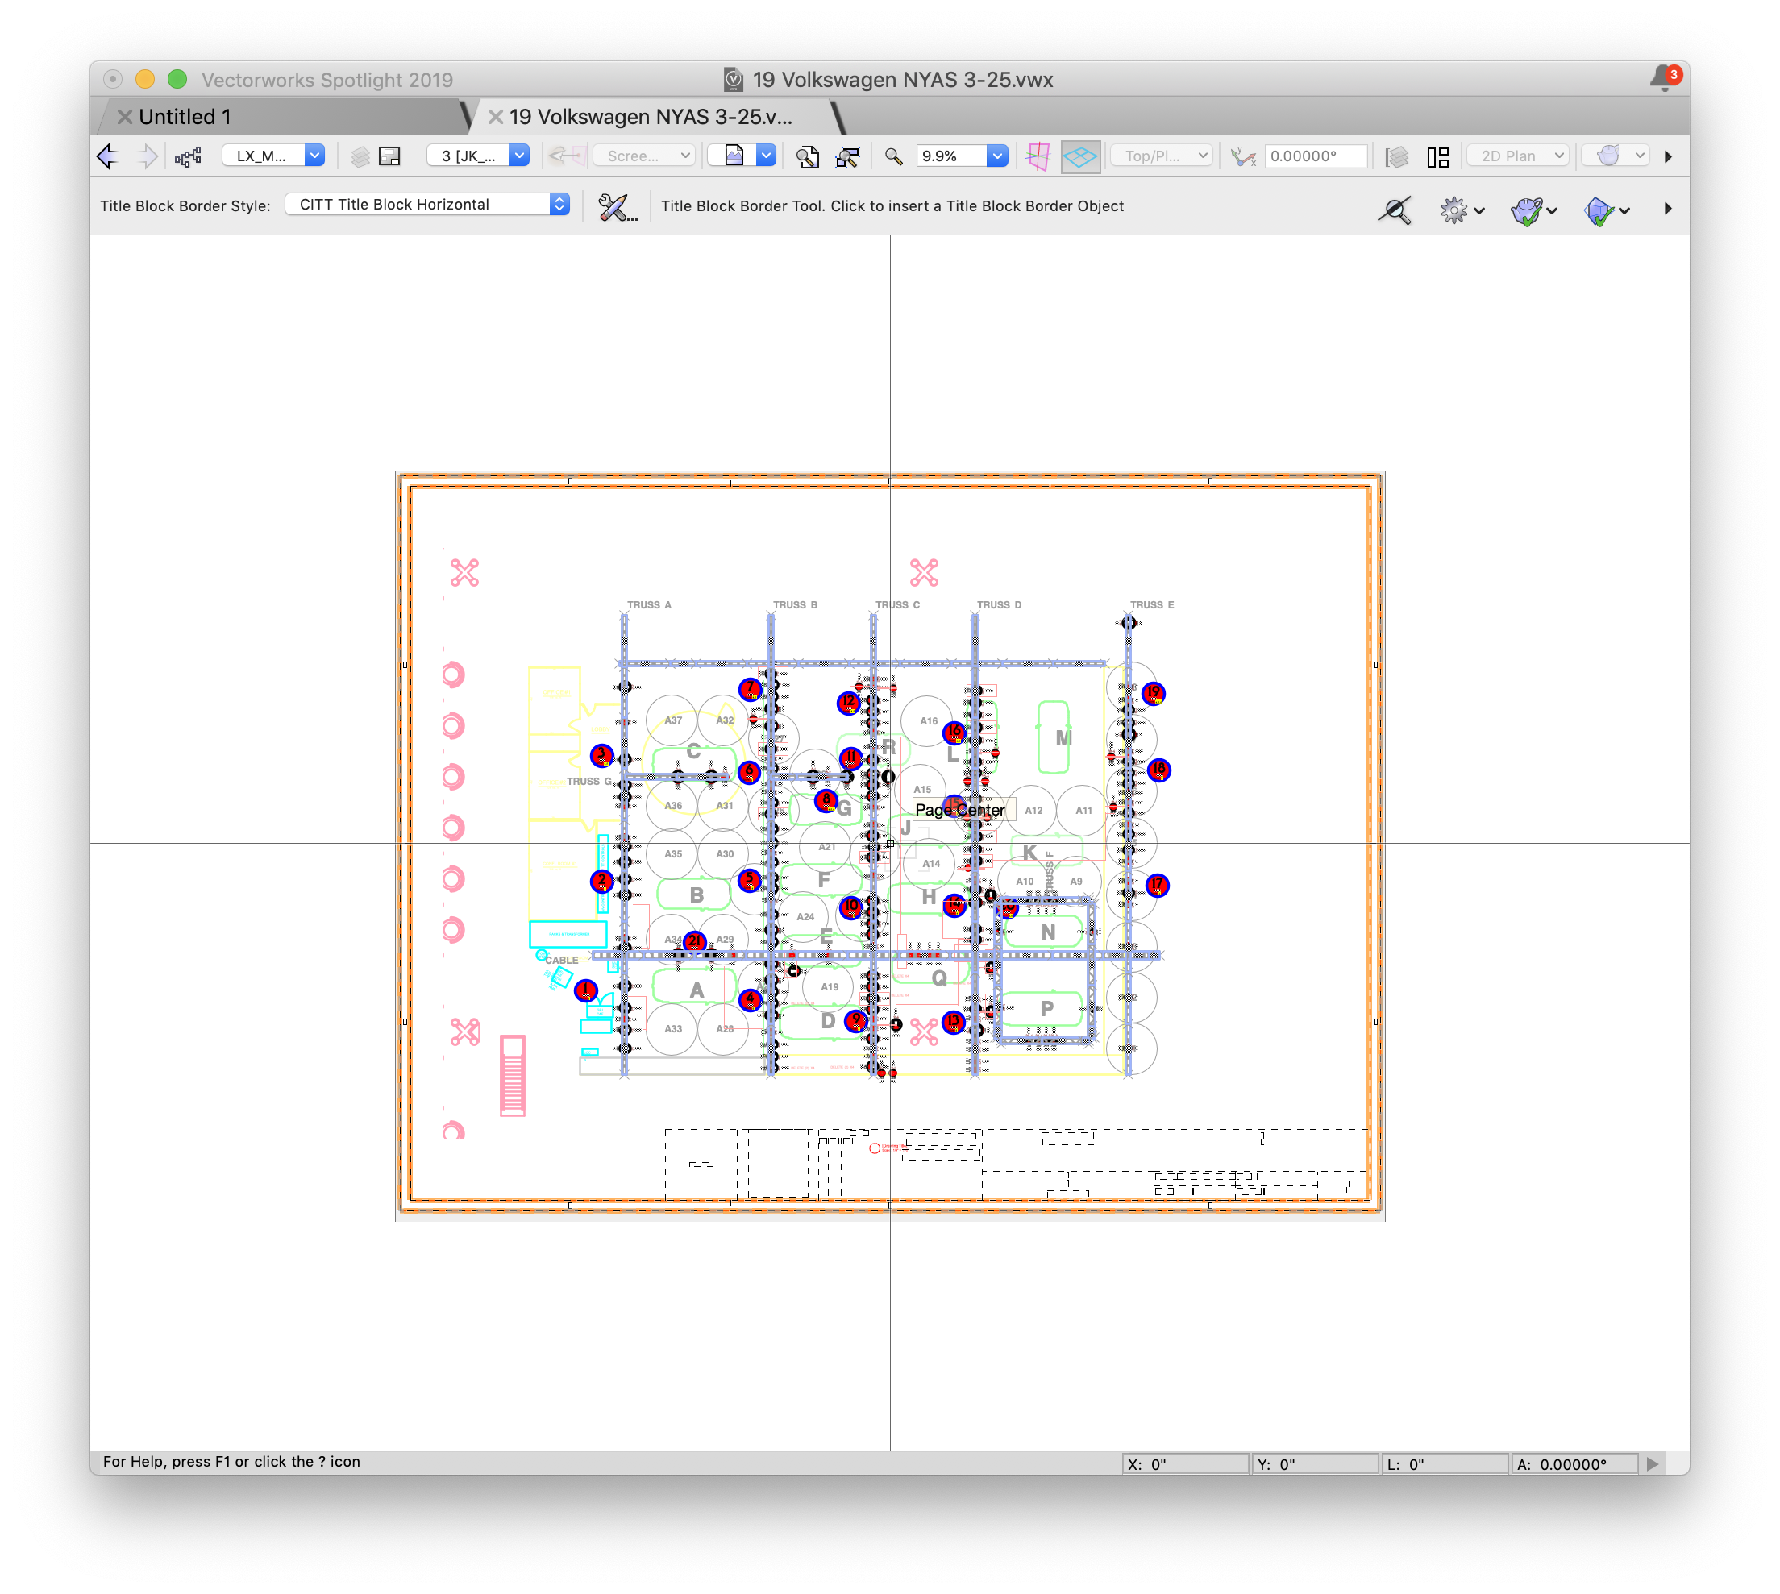Toggle the zoom line thickness icon
Screen dimensions: 1780x1594
(x=1395, y=210)
